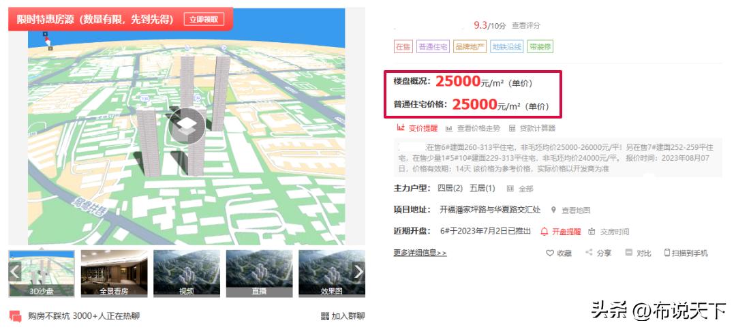736x329 pixels.
Task: Open 全部 floor plans link
Action: click(x=525, y=189)
